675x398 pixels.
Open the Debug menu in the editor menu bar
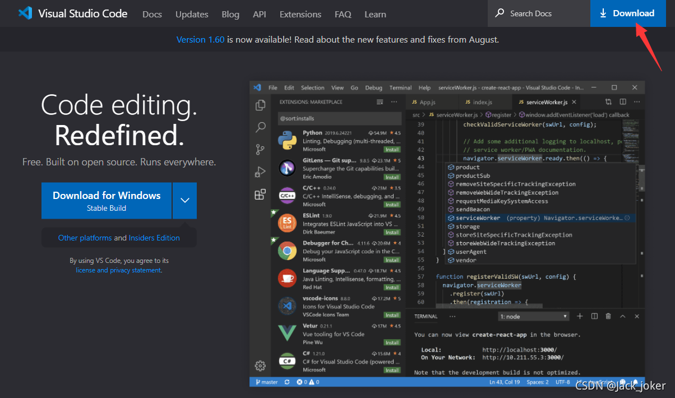[374, 87]
